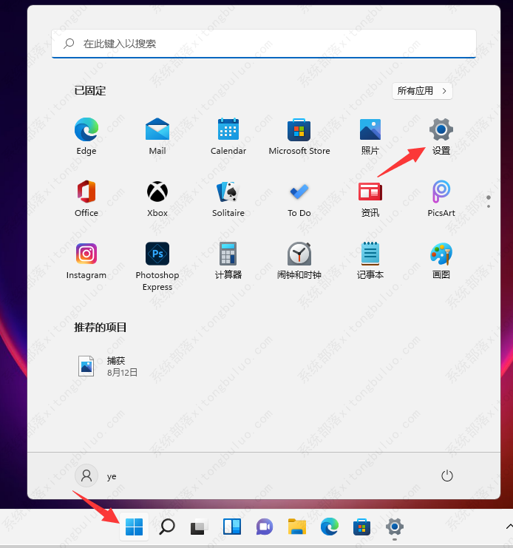Open Task View on the taskbar
The width and height of the screenshot is (513, 548).
(199, 527)
